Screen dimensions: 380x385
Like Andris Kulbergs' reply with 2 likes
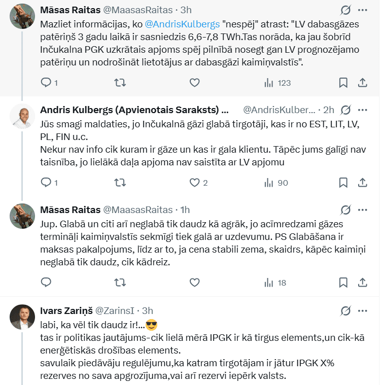(x=194, y=183)
